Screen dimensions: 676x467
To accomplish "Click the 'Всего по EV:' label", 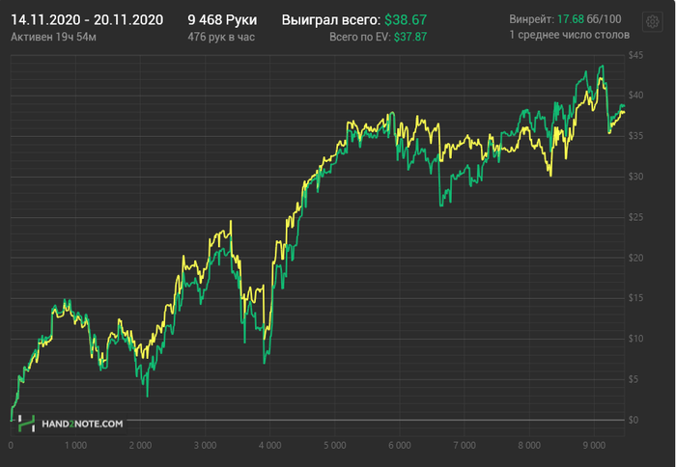I will [x=360, y=37].
